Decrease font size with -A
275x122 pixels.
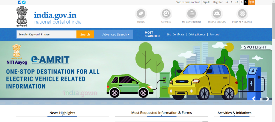point(227,2)
